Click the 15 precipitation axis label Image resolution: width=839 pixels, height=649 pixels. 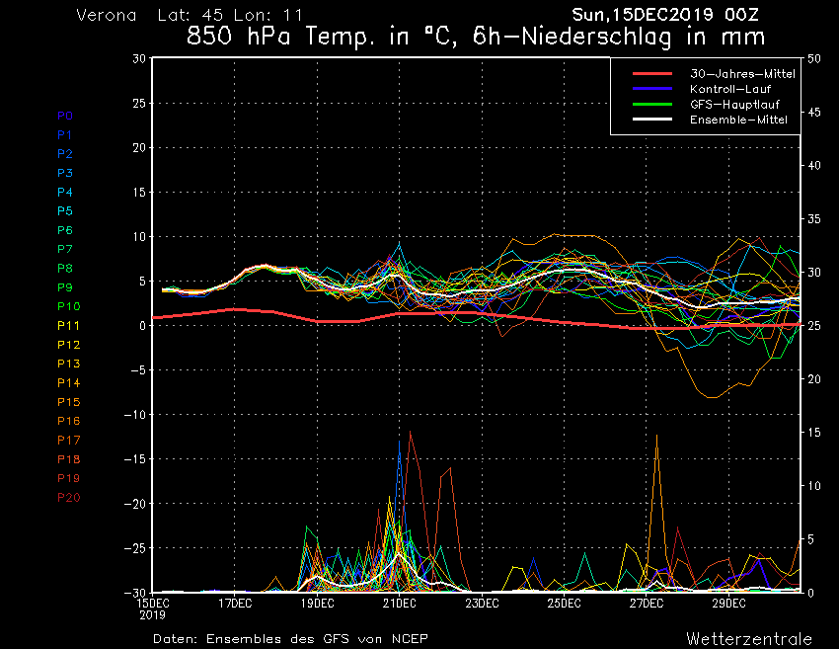pos(814,433)
